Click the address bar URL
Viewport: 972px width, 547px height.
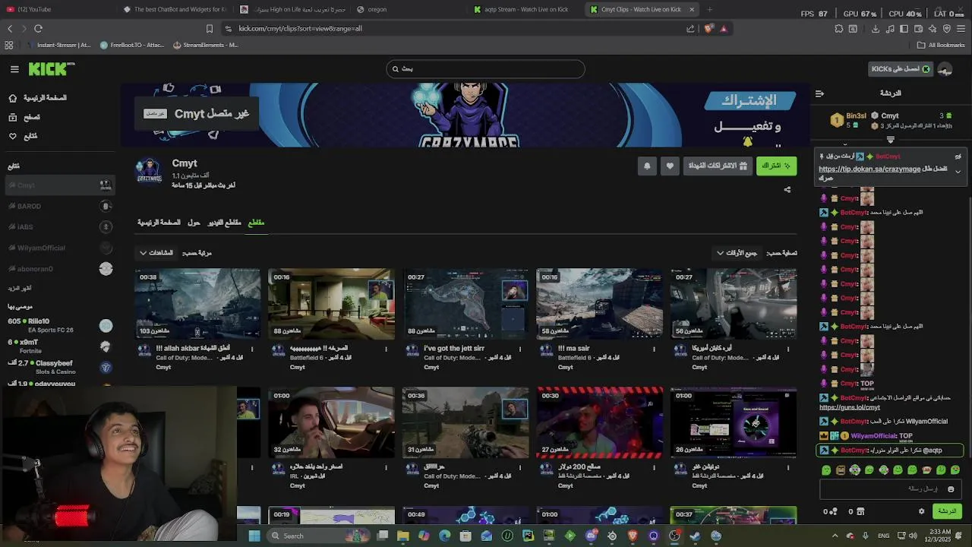coord(300,29)
